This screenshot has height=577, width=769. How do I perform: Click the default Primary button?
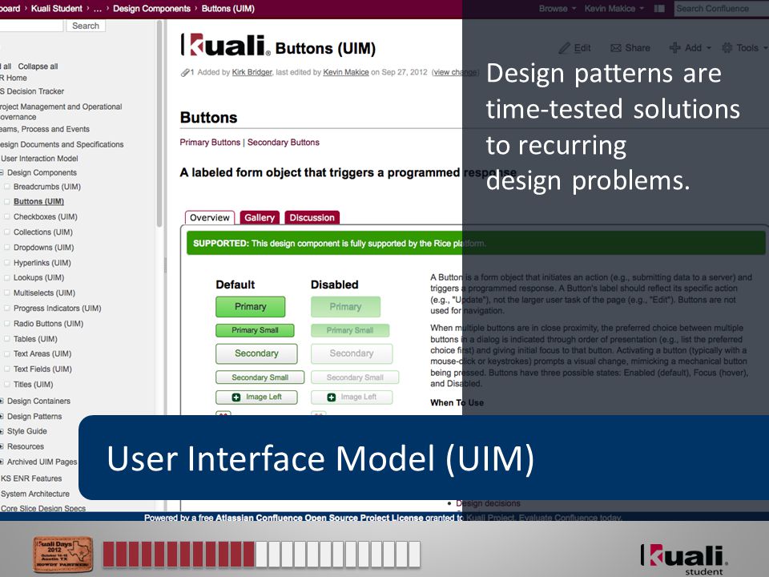tap(250, 307)
